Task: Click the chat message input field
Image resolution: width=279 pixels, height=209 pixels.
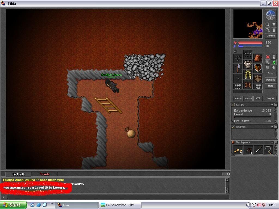Action: click(x=118, y=197)
